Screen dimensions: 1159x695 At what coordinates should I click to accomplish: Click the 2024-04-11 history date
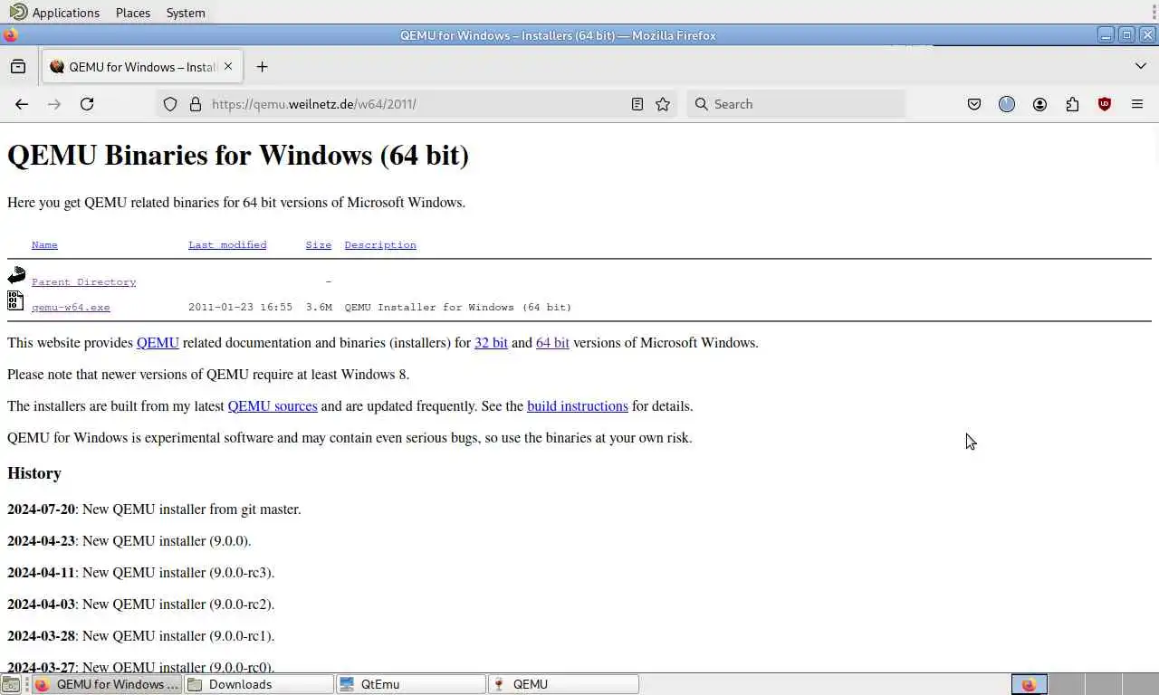point(42,573)
